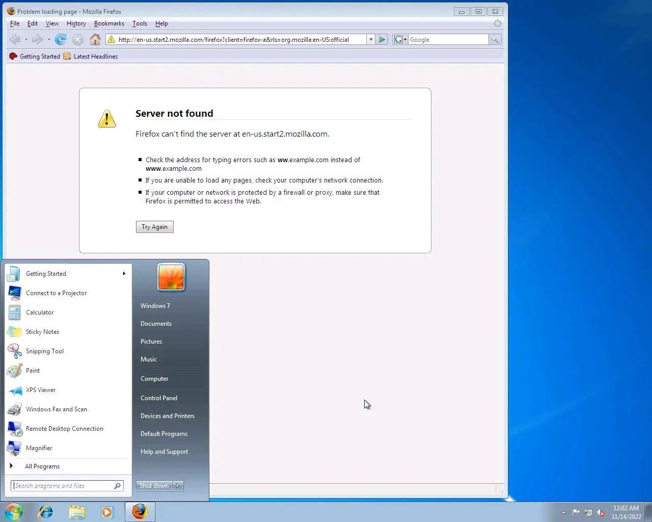
Task: Open the View menu
Action: [52, 23]
